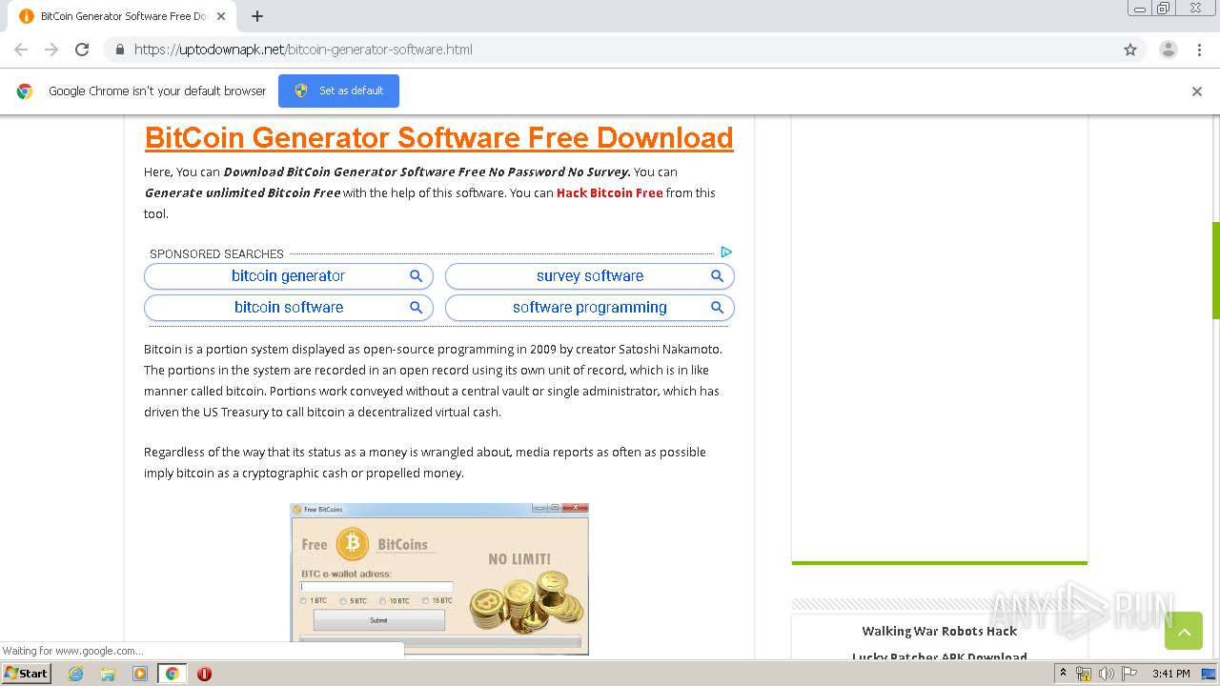Click magnifier icon in bitcoin software pill
The height and width of the screenshot is (686, 1220).
[417, 308]
